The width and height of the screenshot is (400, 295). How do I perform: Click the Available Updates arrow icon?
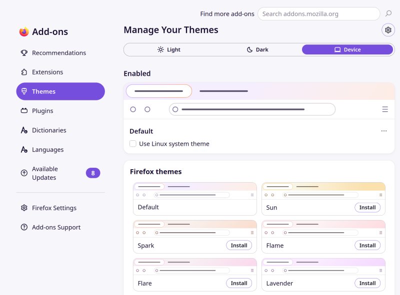coord(24,173)
